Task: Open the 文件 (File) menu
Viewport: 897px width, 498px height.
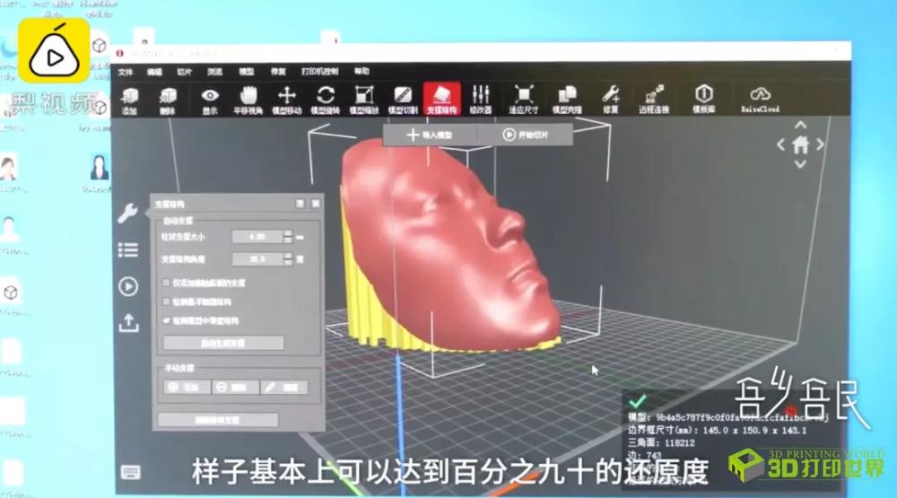Action: pos(126,71)
